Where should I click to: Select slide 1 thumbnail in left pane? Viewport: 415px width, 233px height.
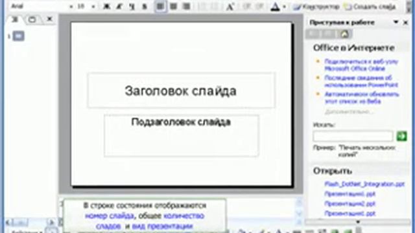point(19,36)
